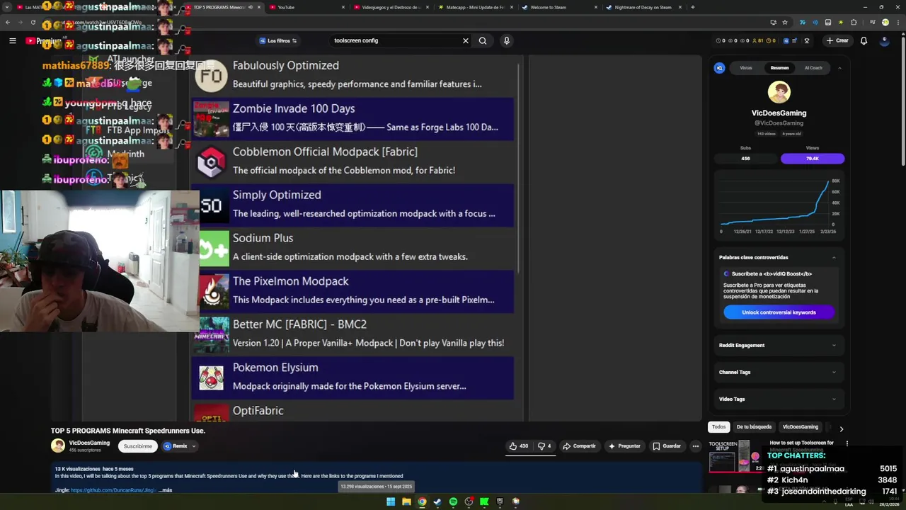The image size is (906, 510).
Task: Open the VicDoesGaming channel avatar below video
Action: pos(58,446)
